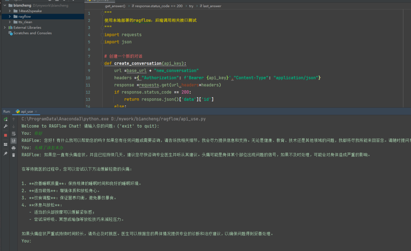This screenshot has height=251, width=411.
Task: Select the 14text2speake folder row
Action: coord(43,11)
